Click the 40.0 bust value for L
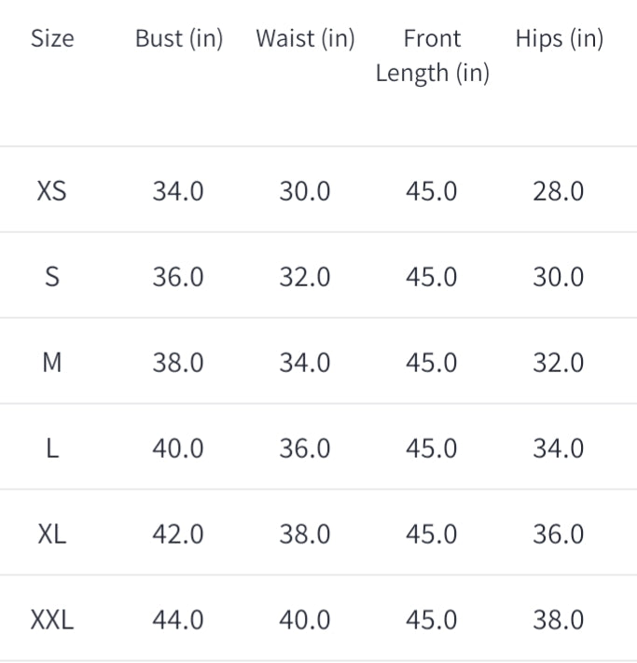The image size is (637, 663). tap(178, 449)
